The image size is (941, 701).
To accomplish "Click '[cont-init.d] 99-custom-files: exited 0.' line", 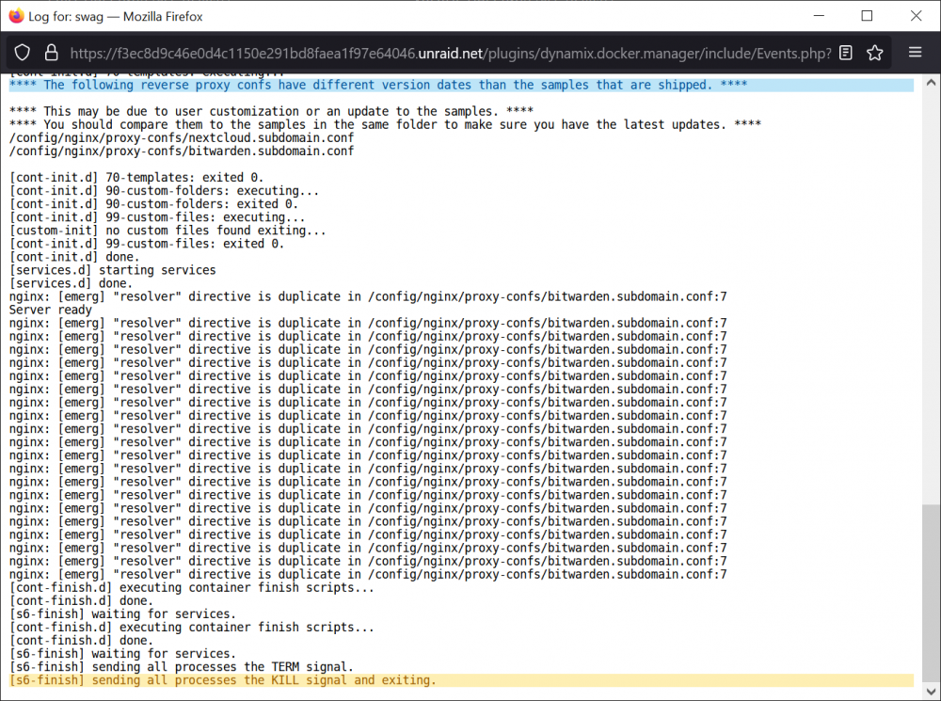I will tap(147, 244).
